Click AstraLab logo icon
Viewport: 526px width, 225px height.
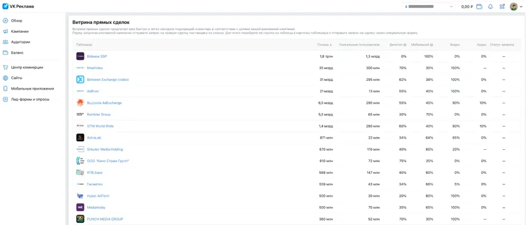click(80, 138)
